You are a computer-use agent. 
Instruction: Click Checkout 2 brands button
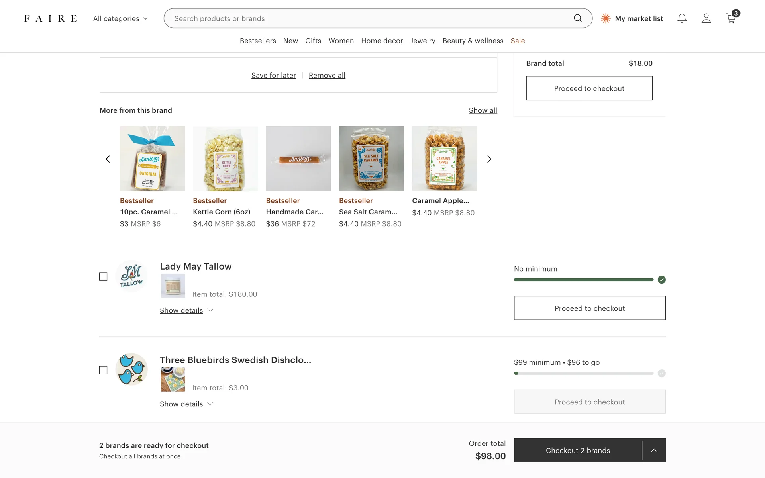(x=578, y=450)
